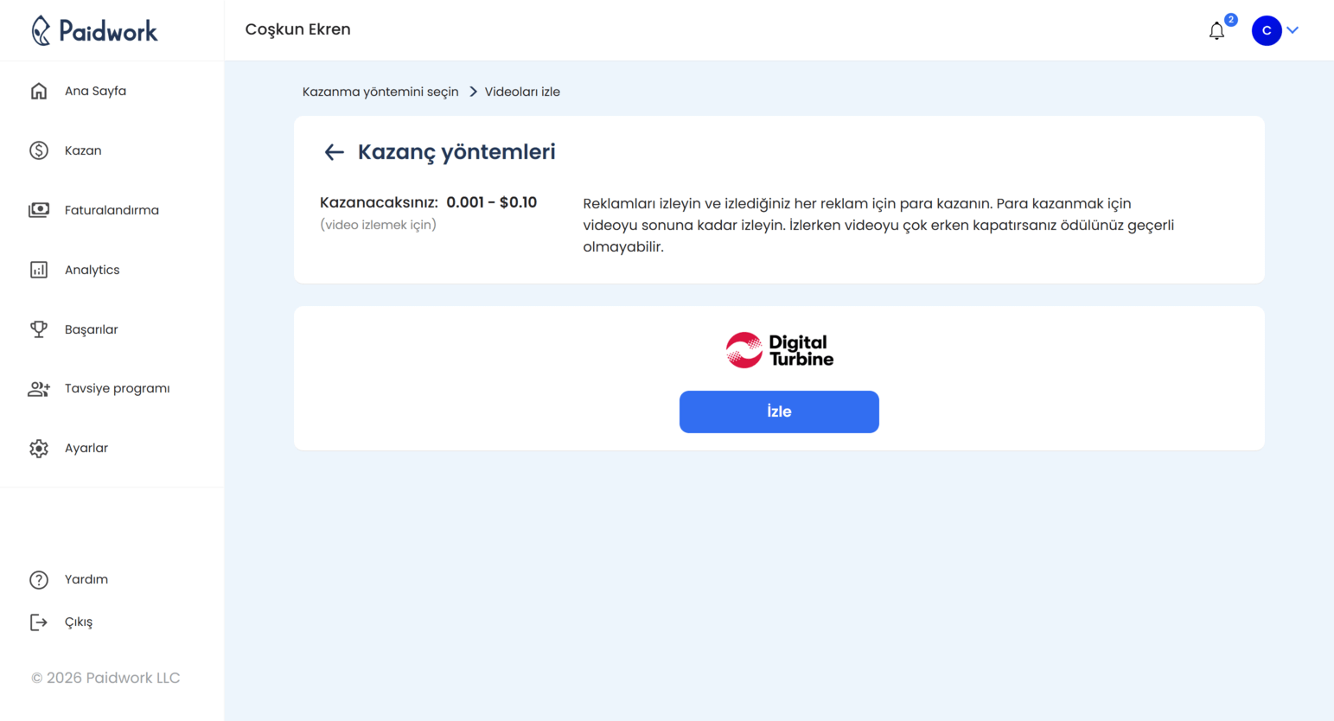Select the Videoları izle breadcrumb item

pos(522,91)
